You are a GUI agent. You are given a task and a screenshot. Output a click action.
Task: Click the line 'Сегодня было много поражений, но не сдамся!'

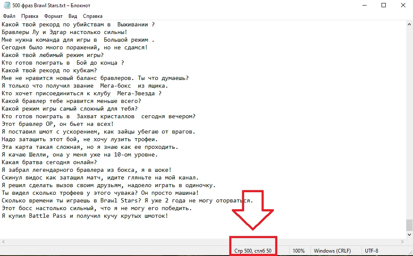coord(75,47)
